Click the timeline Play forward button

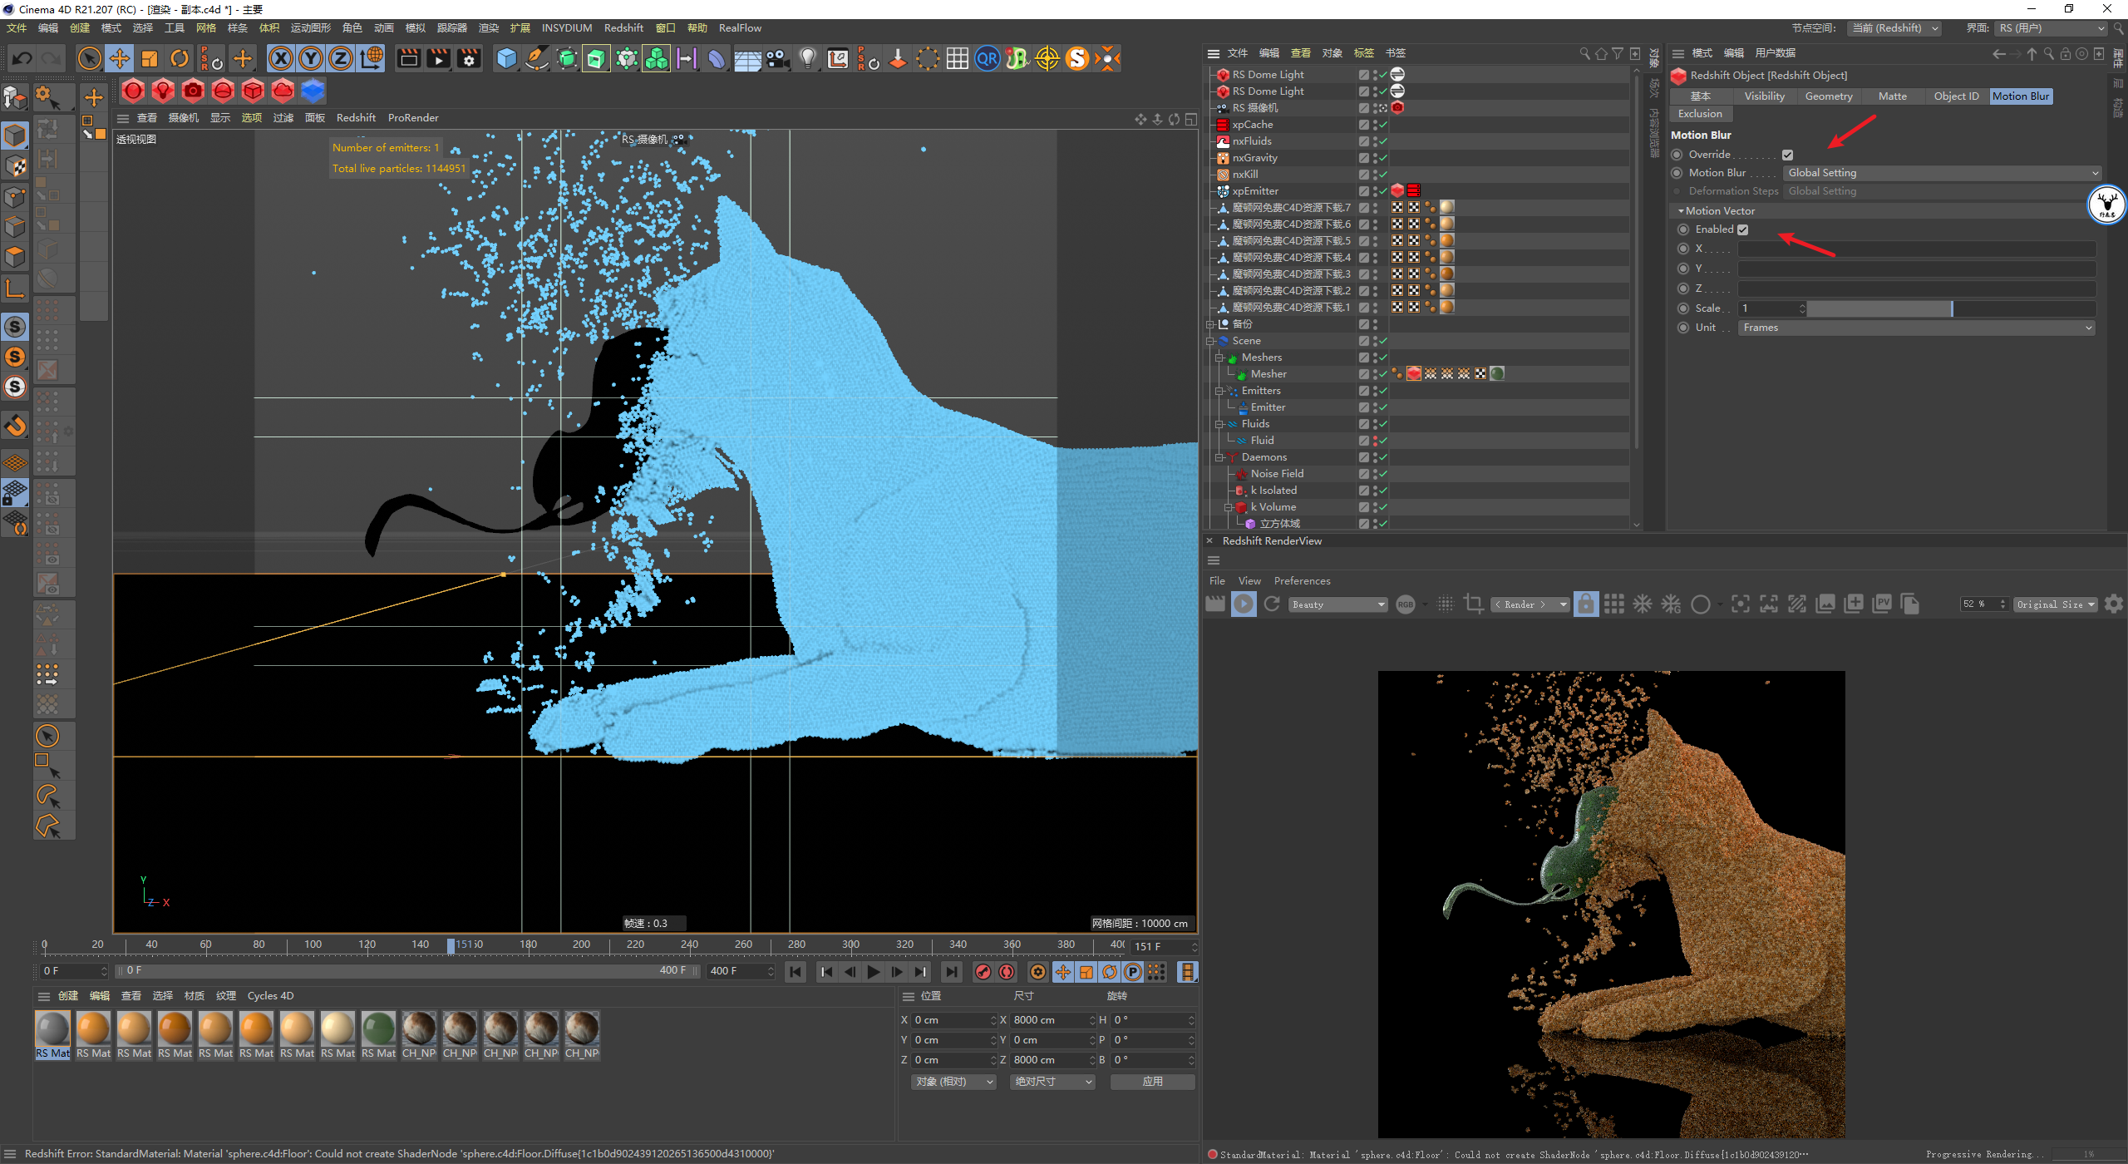coord(874,971)
